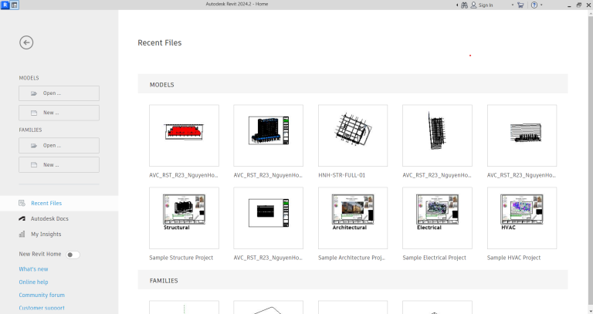The image size is (593, 314).
Task: Click the Models Open button
Action: (x=59, y=93)
